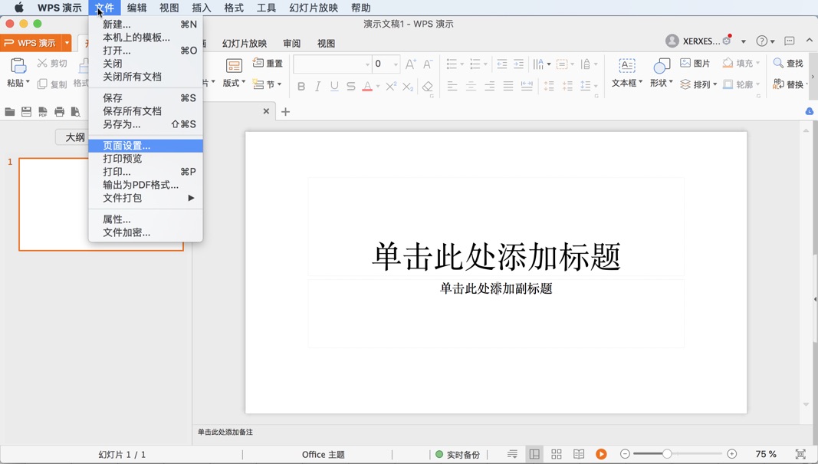
Task: Toggle italic formatting
Action: tap(317, 87)
